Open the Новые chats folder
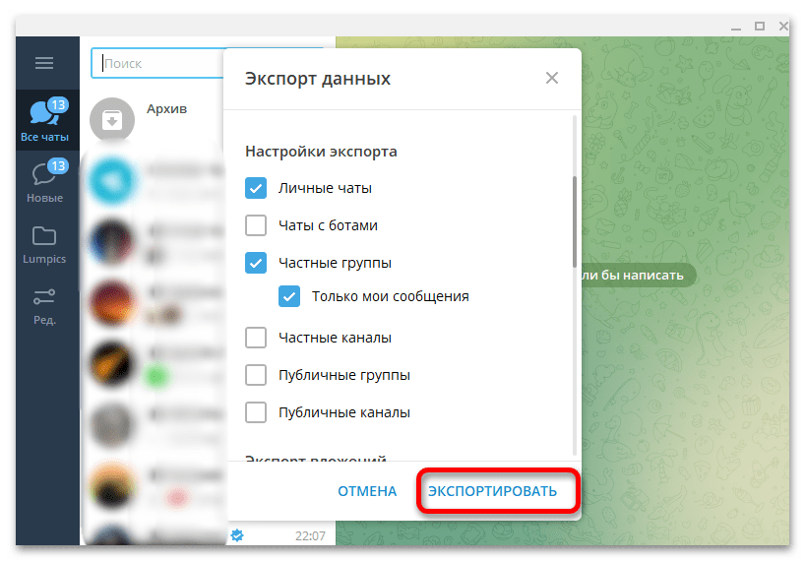Image resolution: width=805 pixels, height=561 pixels. (44, 181)
